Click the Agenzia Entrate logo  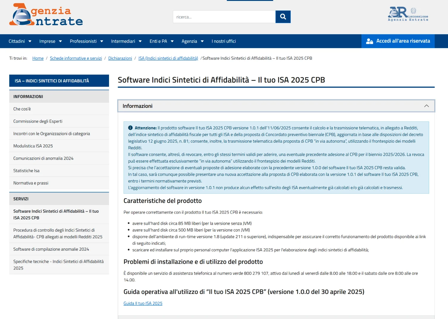[46, 15]
